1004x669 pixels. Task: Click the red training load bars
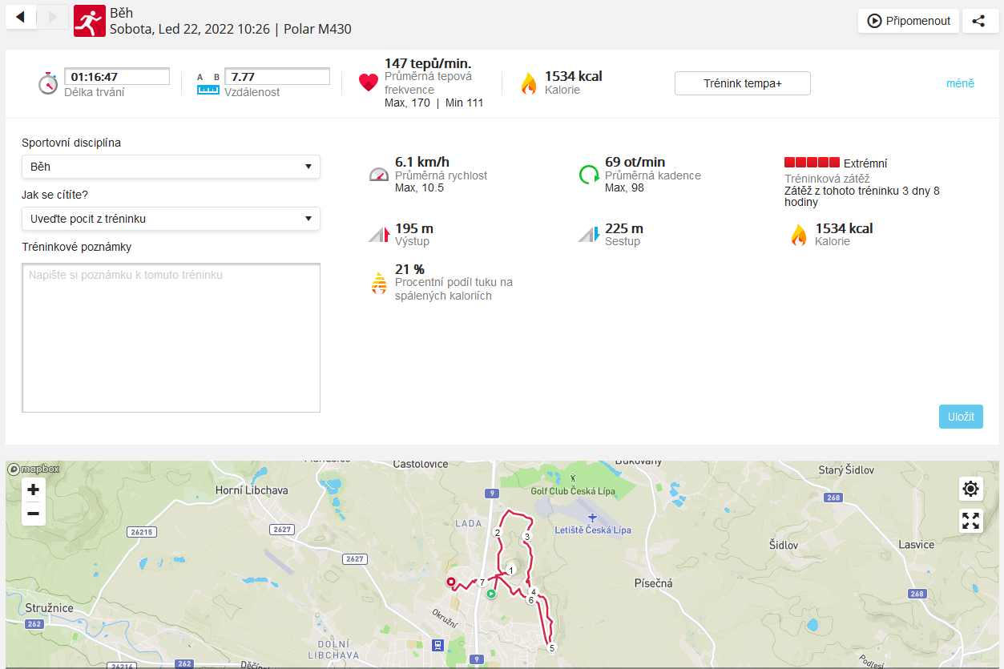pyautogui.click(x=812, y=163)
